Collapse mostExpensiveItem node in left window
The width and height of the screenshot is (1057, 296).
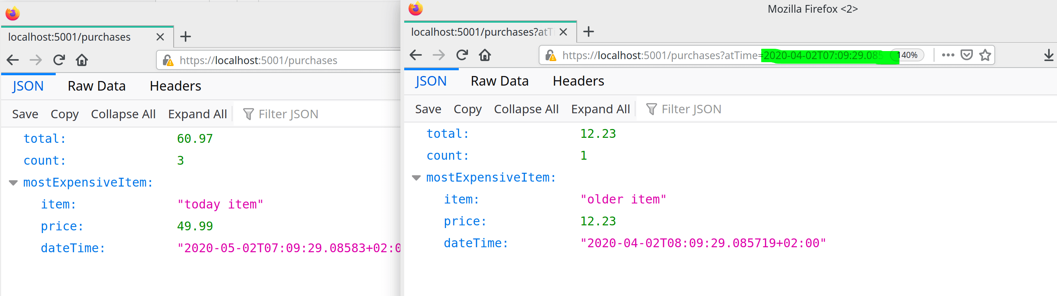[13, 183]
